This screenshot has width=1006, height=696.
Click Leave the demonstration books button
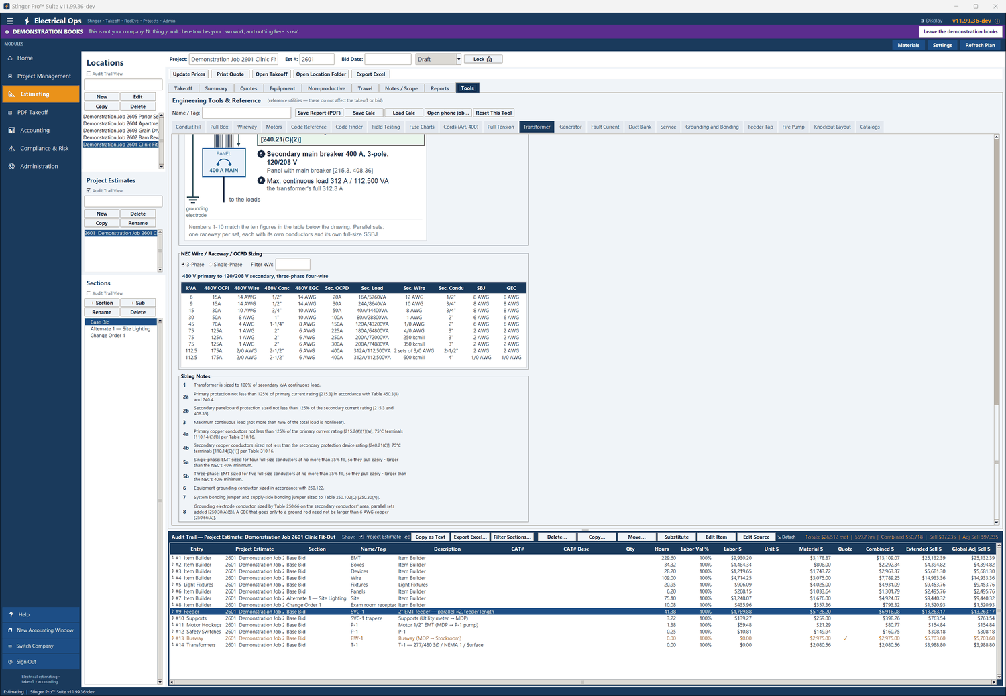coord(960,31)
